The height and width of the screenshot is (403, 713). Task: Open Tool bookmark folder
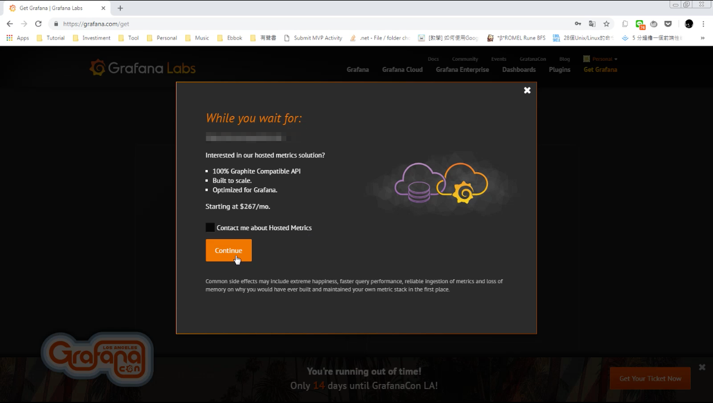129,38
